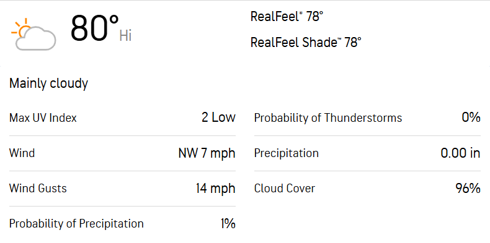Click the Wind Gusts row label
The height and width of the screenshot is (243, 490).
coord(38,189)
